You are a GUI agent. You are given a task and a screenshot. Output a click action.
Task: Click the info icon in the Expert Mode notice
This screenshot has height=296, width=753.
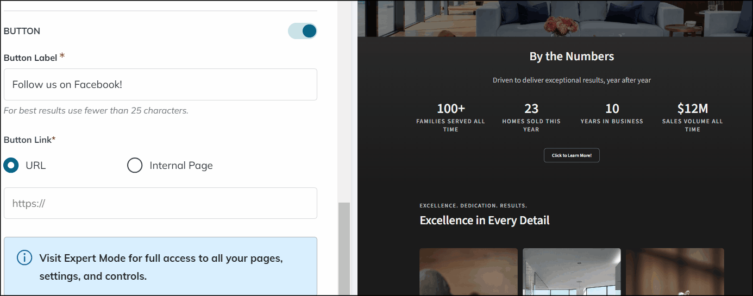click(x=24, y=258)
